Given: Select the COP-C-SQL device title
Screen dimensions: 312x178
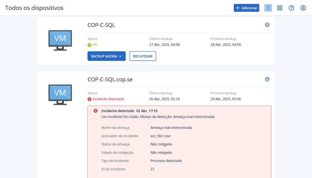Looking at the screenshot, I should (101, 25).
